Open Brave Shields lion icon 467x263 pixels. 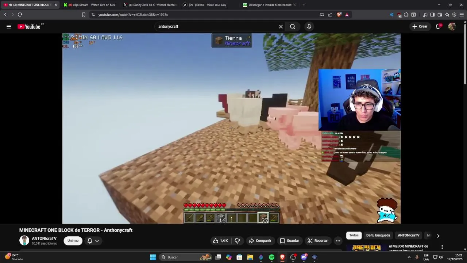[x=339, y=15]
